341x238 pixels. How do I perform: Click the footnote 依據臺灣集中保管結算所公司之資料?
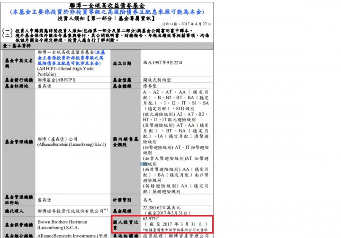tap(176, 230)
